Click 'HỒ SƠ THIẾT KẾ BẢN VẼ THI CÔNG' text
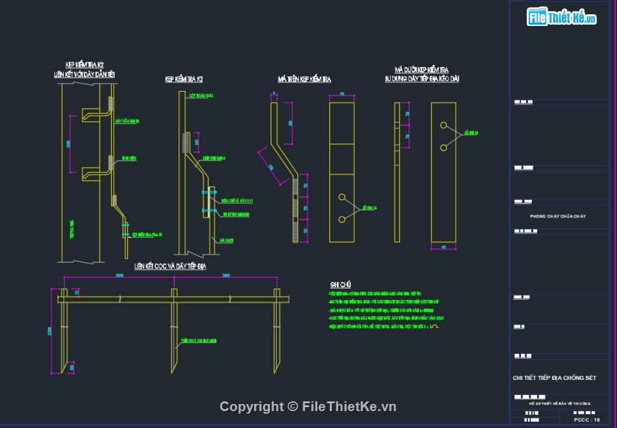This screenshot has height=428, width=617. click(x=559, y=403)
